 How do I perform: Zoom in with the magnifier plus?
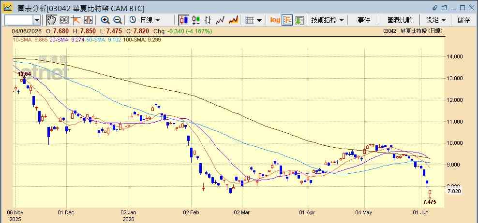pos(105,20)
